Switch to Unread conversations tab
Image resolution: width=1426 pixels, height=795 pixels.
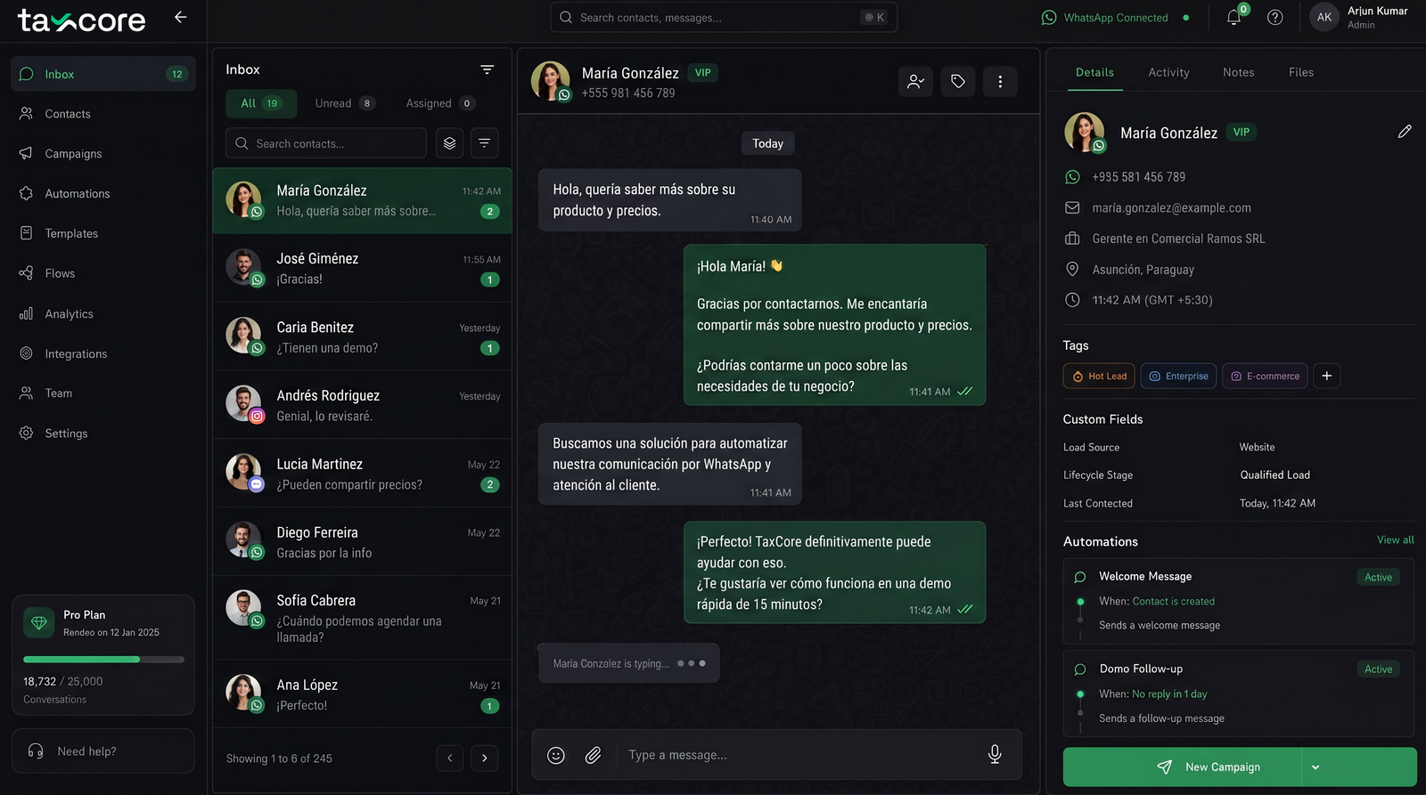point(344,103)
